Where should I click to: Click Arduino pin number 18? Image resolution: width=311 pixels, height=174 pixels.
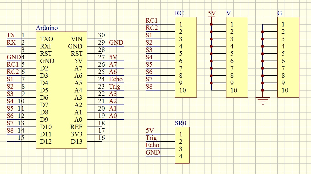point(101,123)
